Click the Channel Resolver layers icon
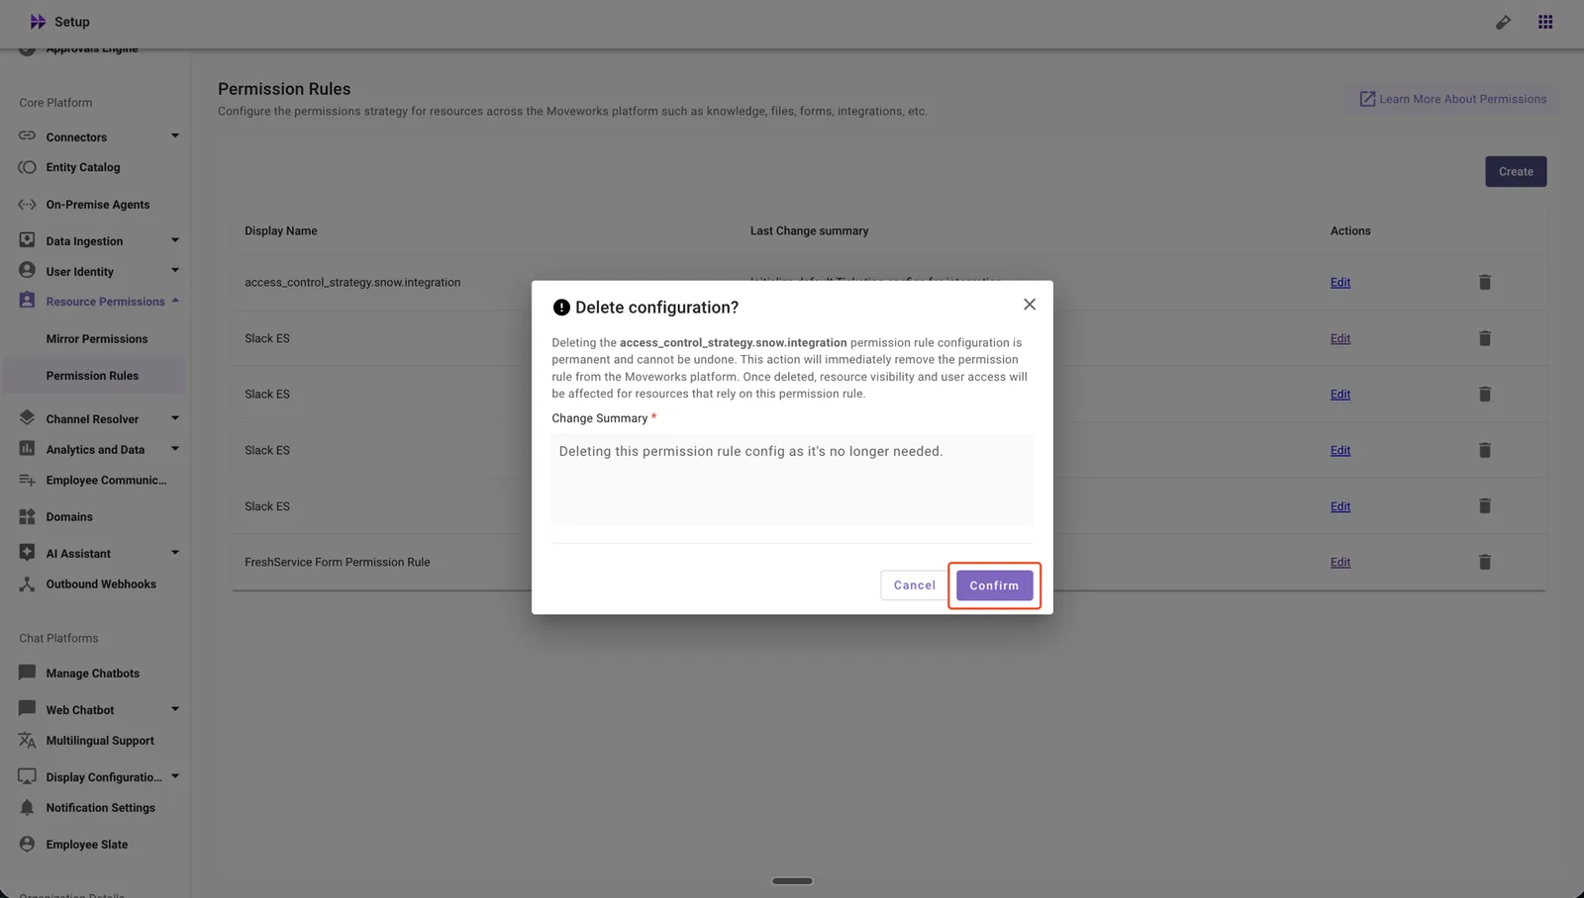Image resolution: width=1584 pixels, height=898 pixels. [x=27, y=417]
